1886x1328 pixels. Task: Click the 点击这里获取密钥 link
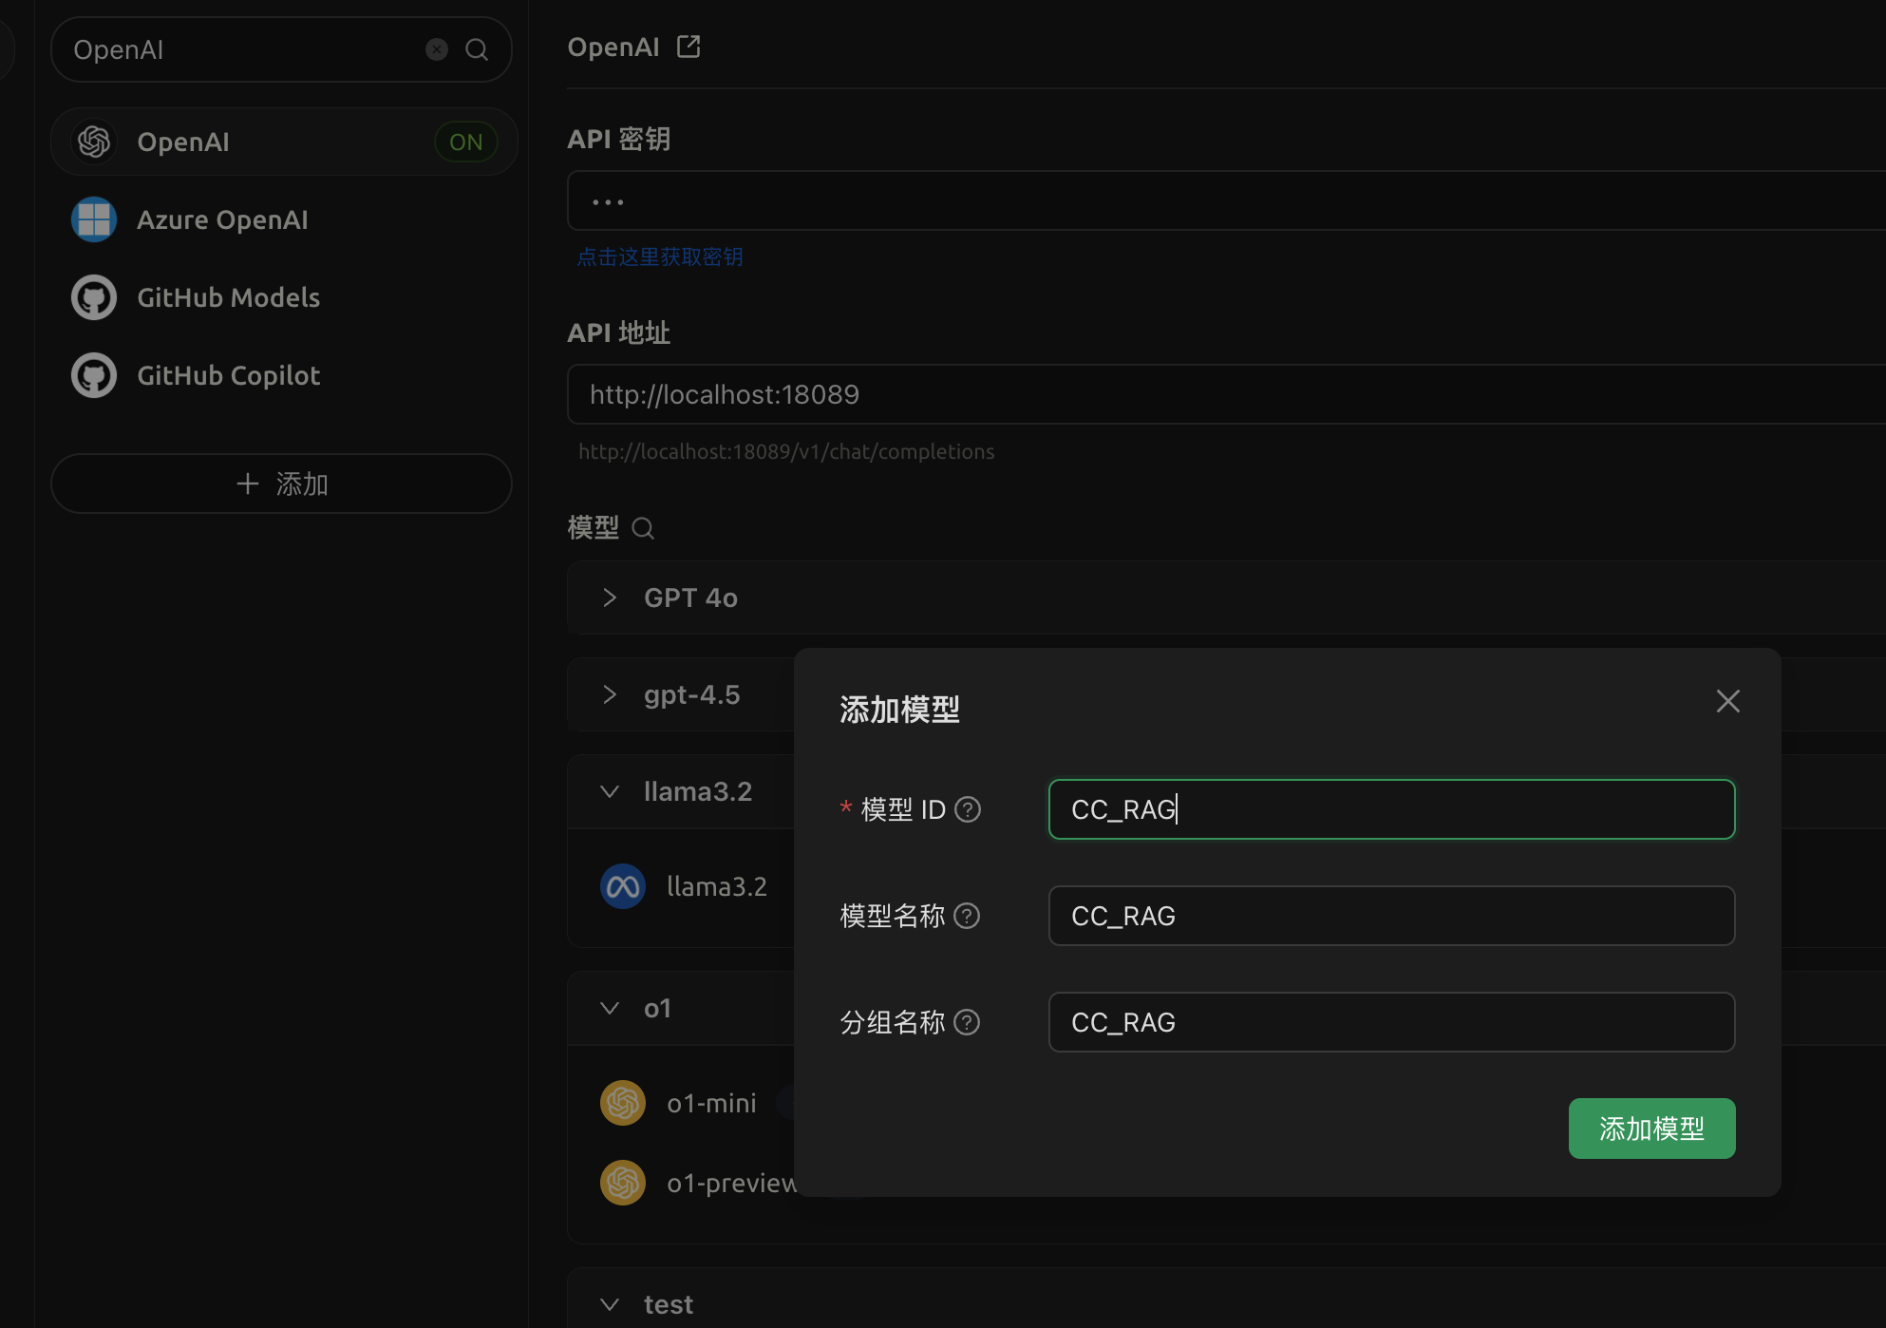tap(660, 256)
